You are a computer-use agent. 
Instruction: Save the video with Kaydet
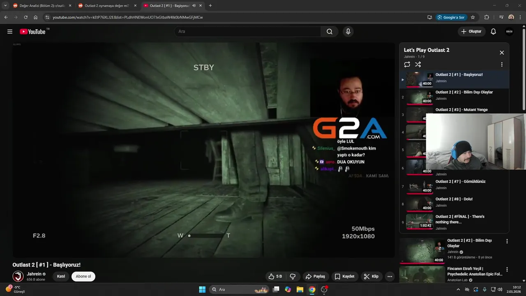tap(344, 276)
